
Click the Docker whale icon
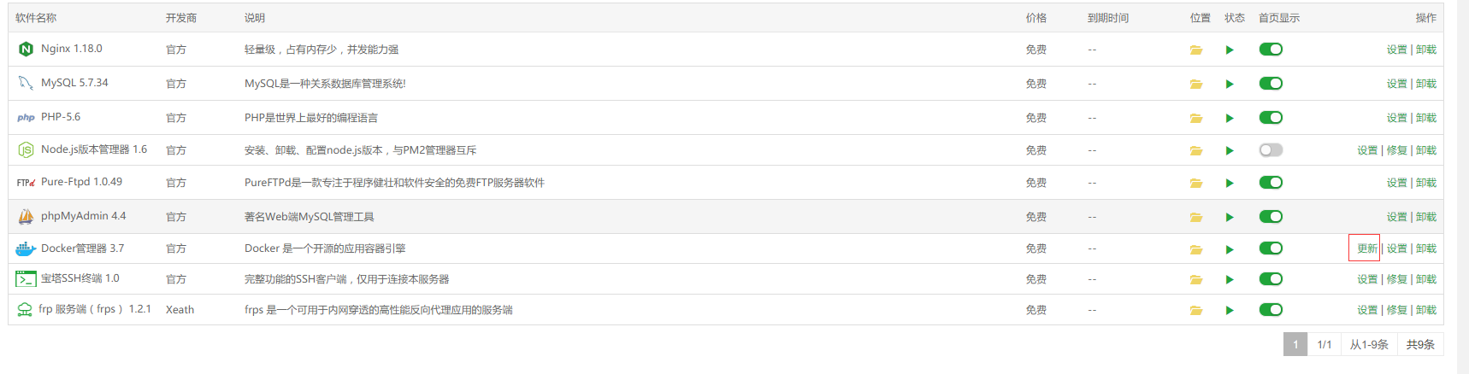[26, 248]
